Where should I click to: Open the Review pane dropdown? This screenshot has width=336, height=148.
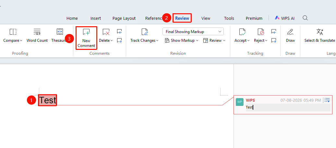click(x=214, y=40)
